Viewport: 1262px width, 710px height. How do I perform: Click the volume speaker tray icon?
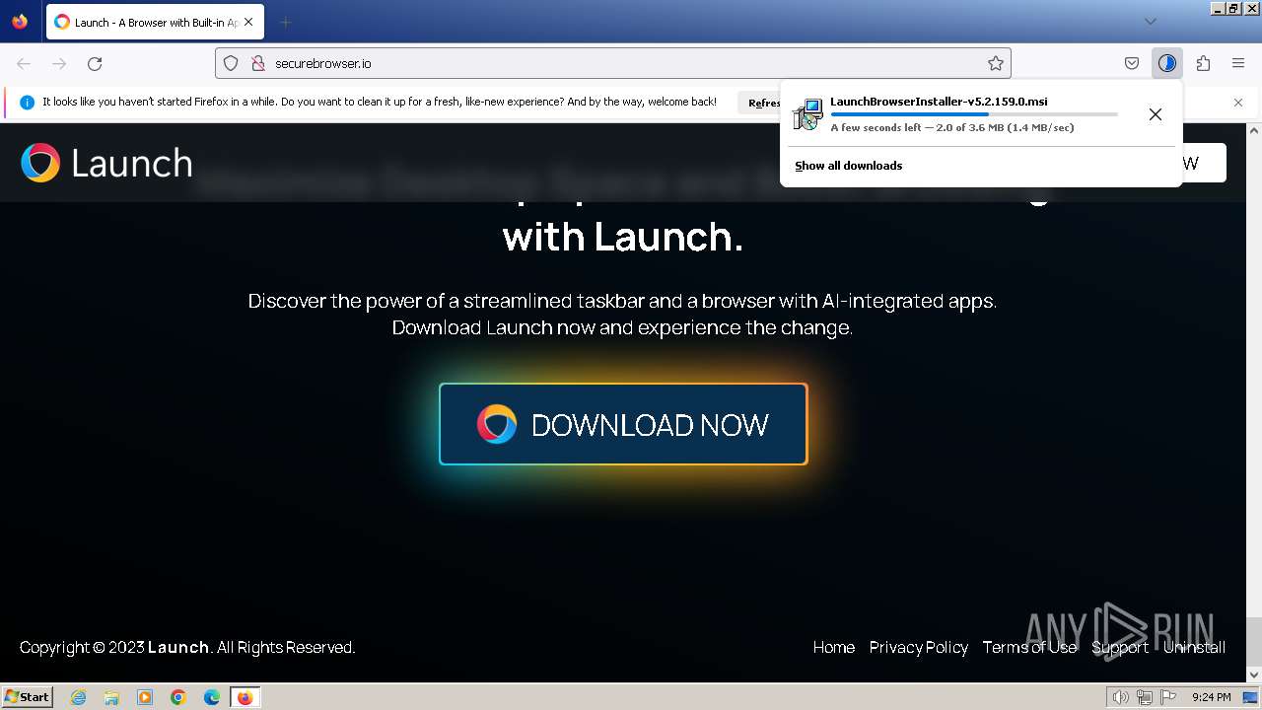click(x=1120, y=697)
